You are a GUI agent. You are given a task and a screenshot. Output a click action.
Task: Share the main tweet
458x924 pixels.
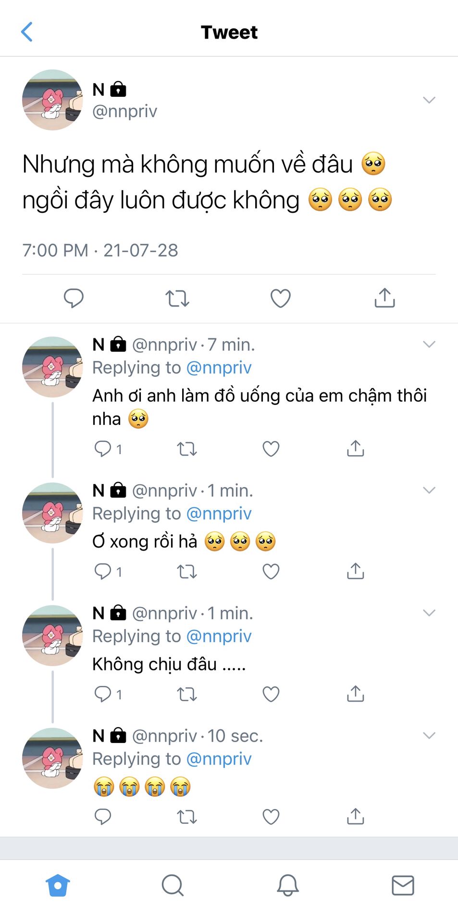384,298
